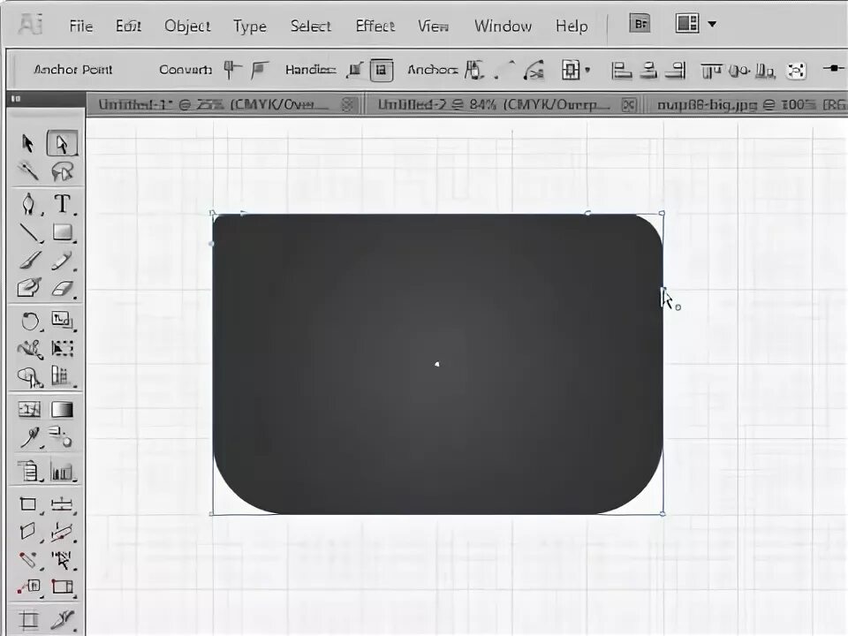This screenshot has height=636, width=848.
Task: Convert selected anchor points to corner
Action: [x=232, y=70]
